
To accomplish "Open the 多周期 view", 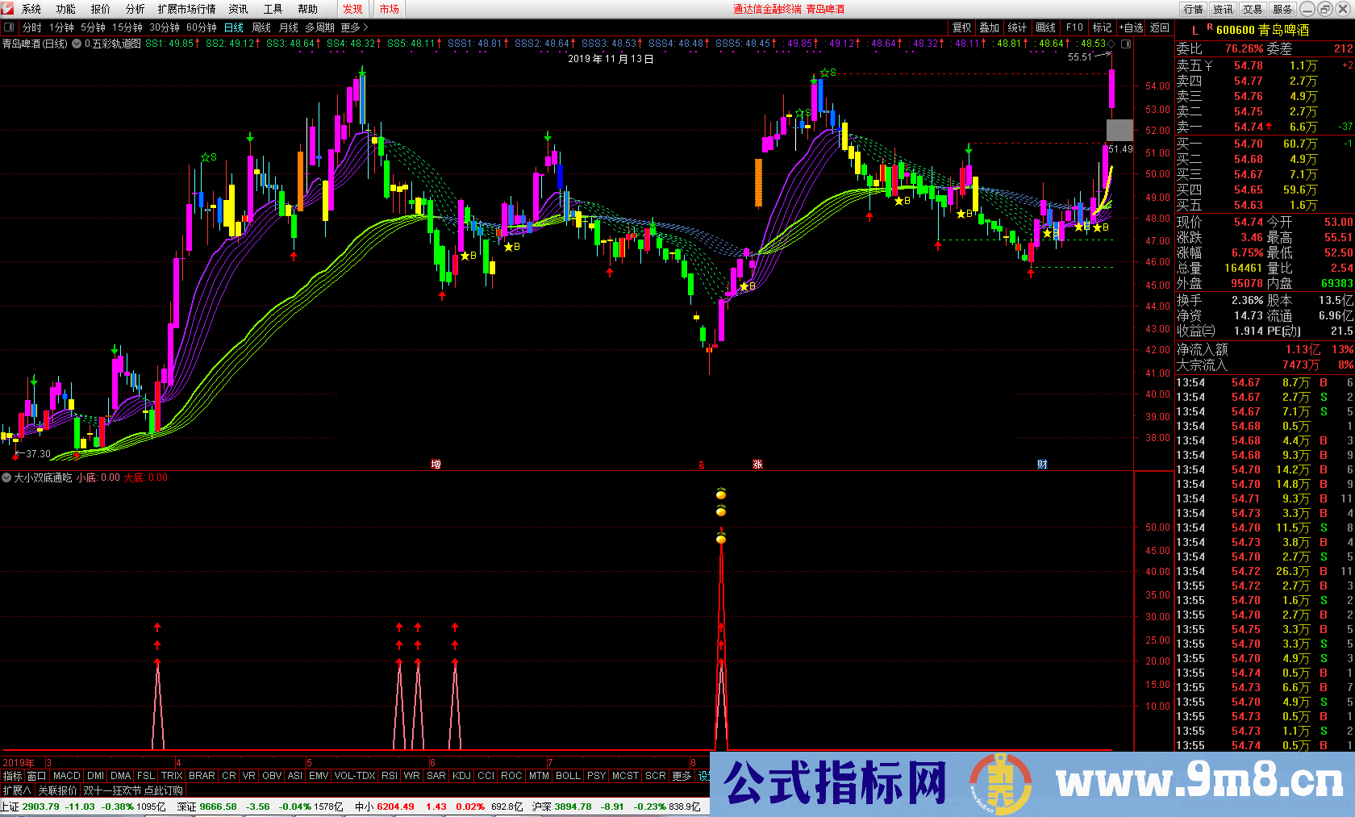I will [320, 27].
